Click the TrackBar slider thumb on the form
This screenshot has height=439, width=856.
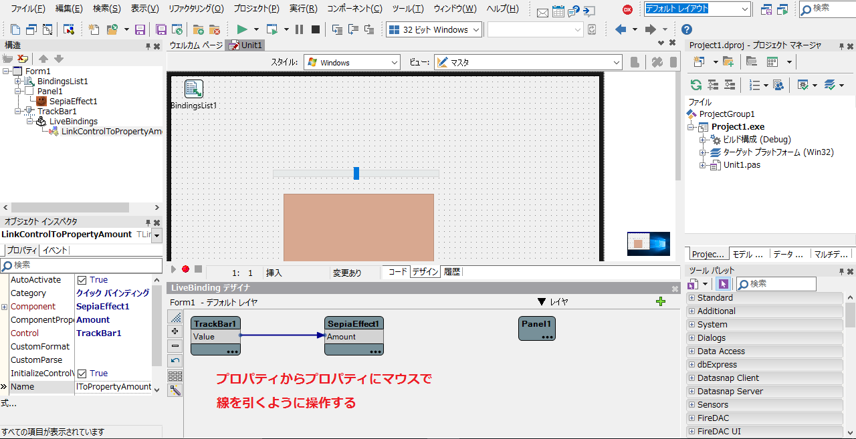pyautogui.click(x=356, y=173)
